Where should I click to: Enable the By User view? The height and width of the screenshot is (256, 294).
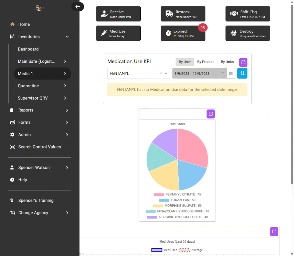(185, 62)
